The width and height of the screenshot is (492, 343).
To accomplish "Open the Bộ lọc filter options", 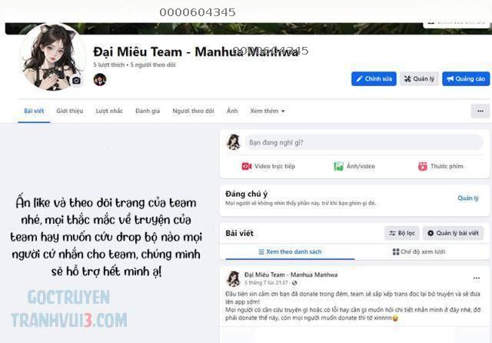I will pos(402,233).
